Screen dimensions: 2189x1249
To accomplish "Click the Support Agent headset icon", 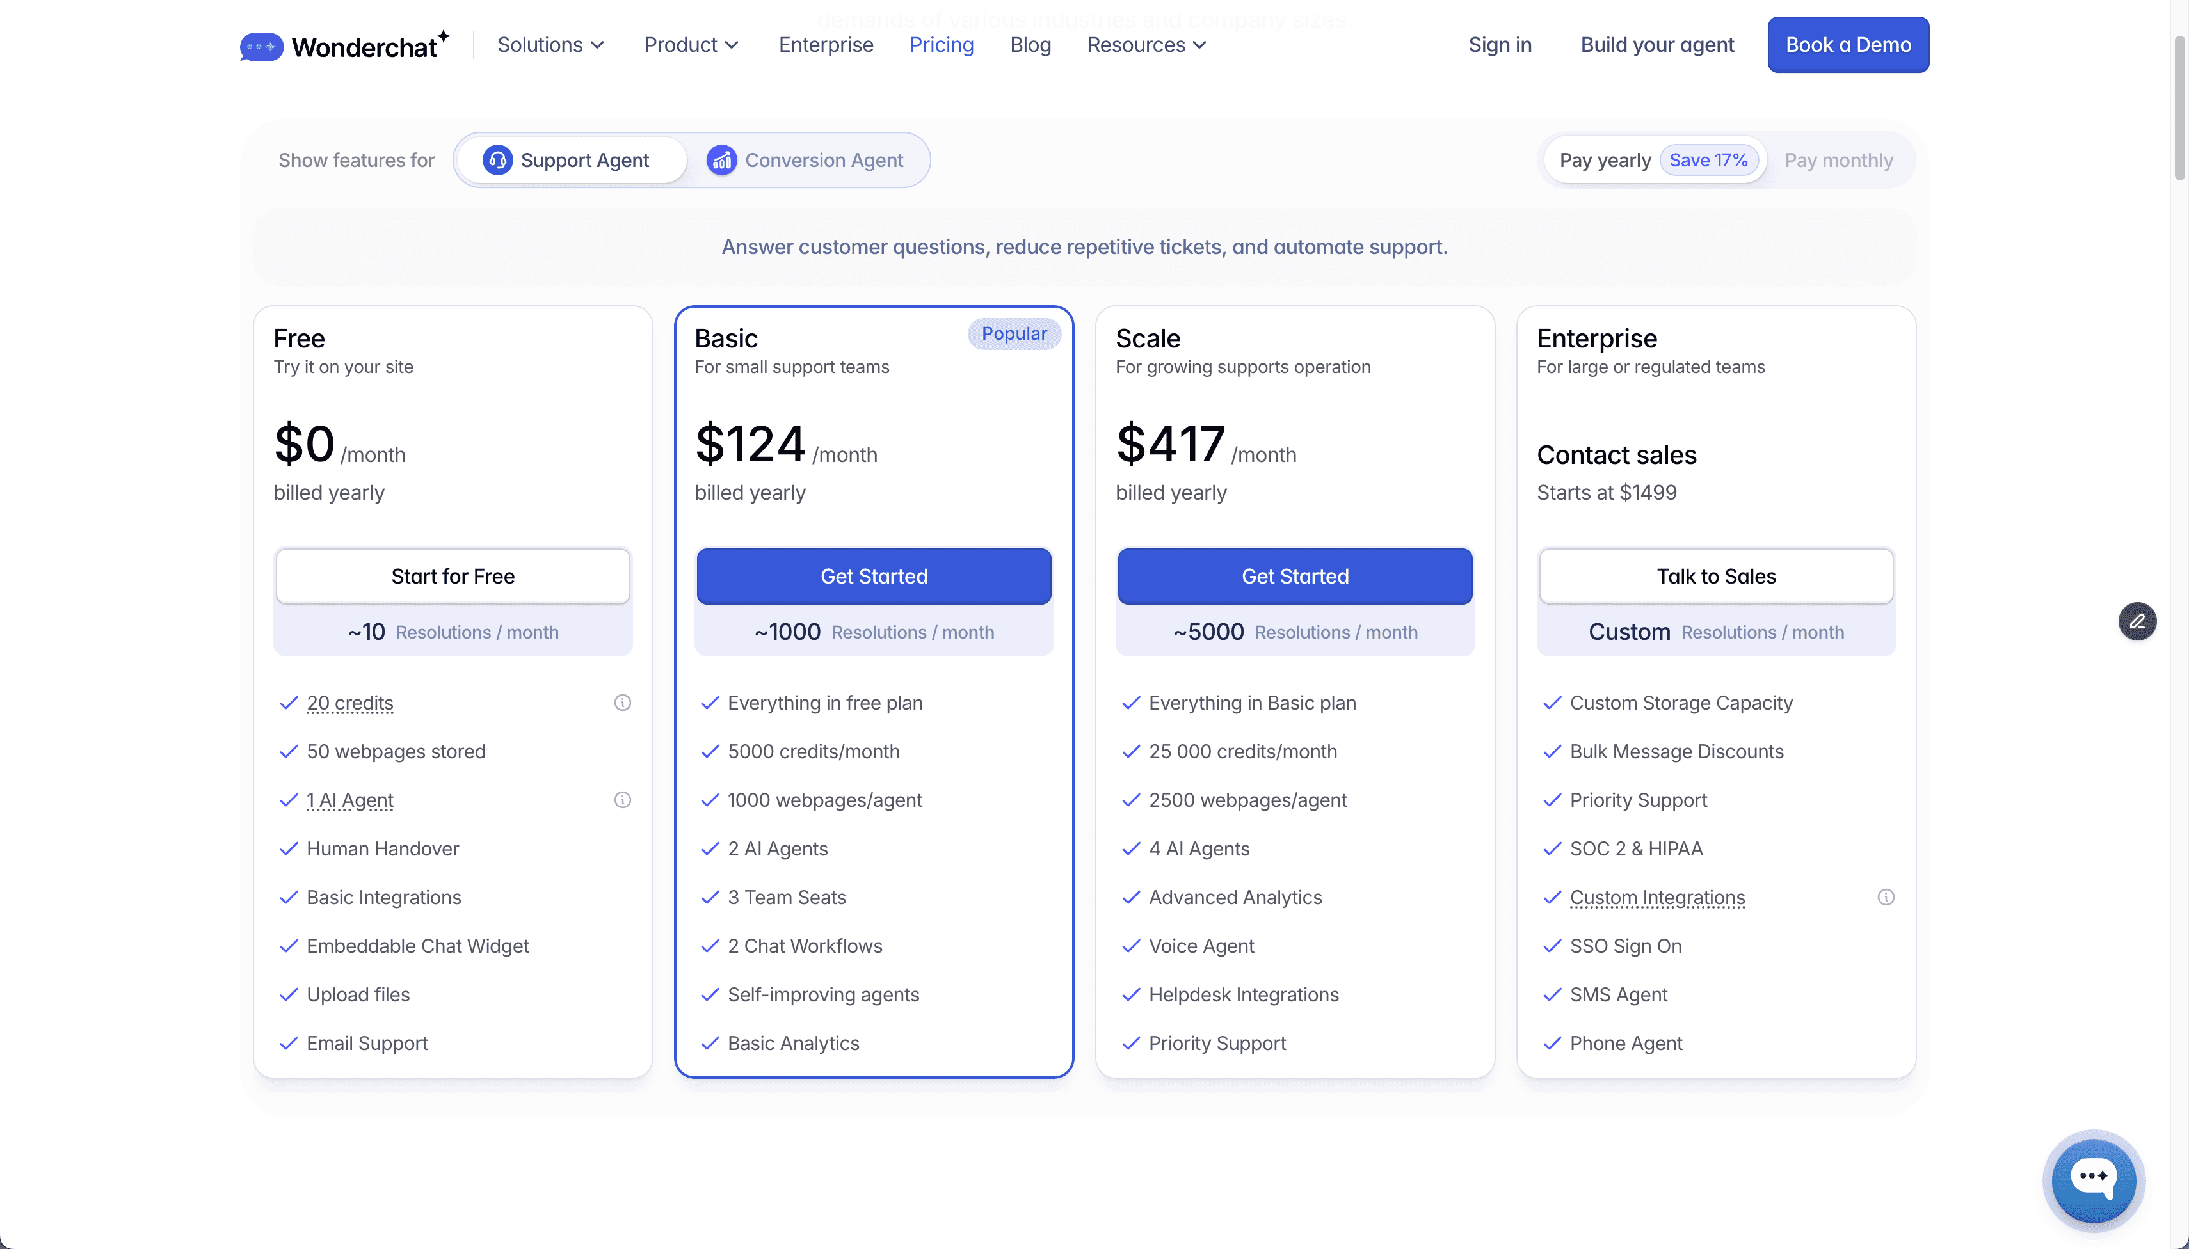I will [x=498, y=159].
